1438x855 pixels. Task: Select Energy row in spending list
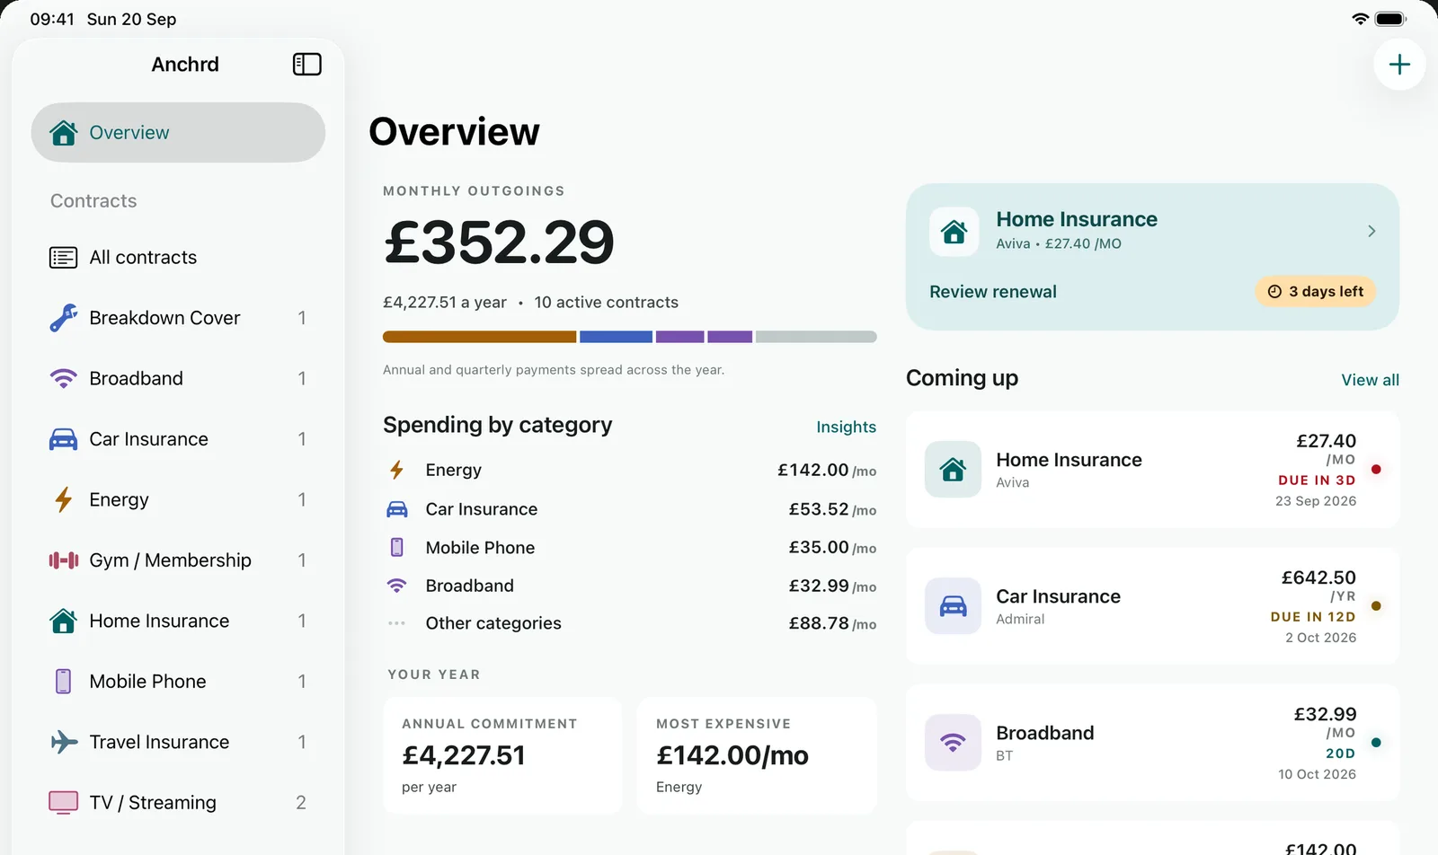coord(630,471)
